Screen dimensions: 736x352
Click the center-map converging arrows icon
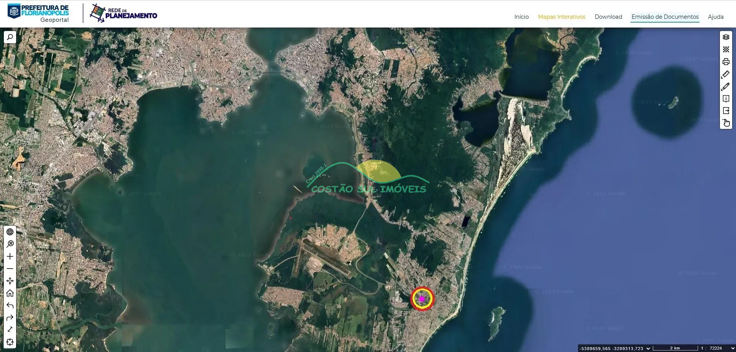point(10,281)
